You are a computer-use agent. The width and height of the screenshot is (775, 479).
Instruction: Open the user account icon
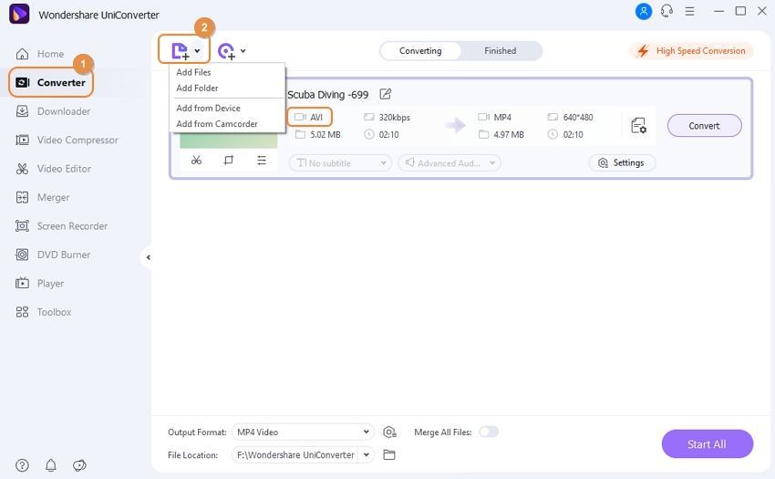coord(643,11)
